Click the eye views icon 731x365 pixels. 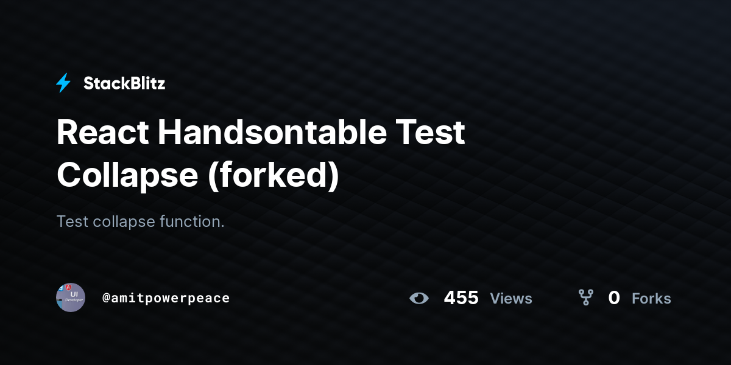tap(419, 298)
